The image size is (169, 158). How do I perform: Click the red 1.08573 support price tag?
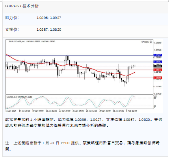(x=158, y=70)
